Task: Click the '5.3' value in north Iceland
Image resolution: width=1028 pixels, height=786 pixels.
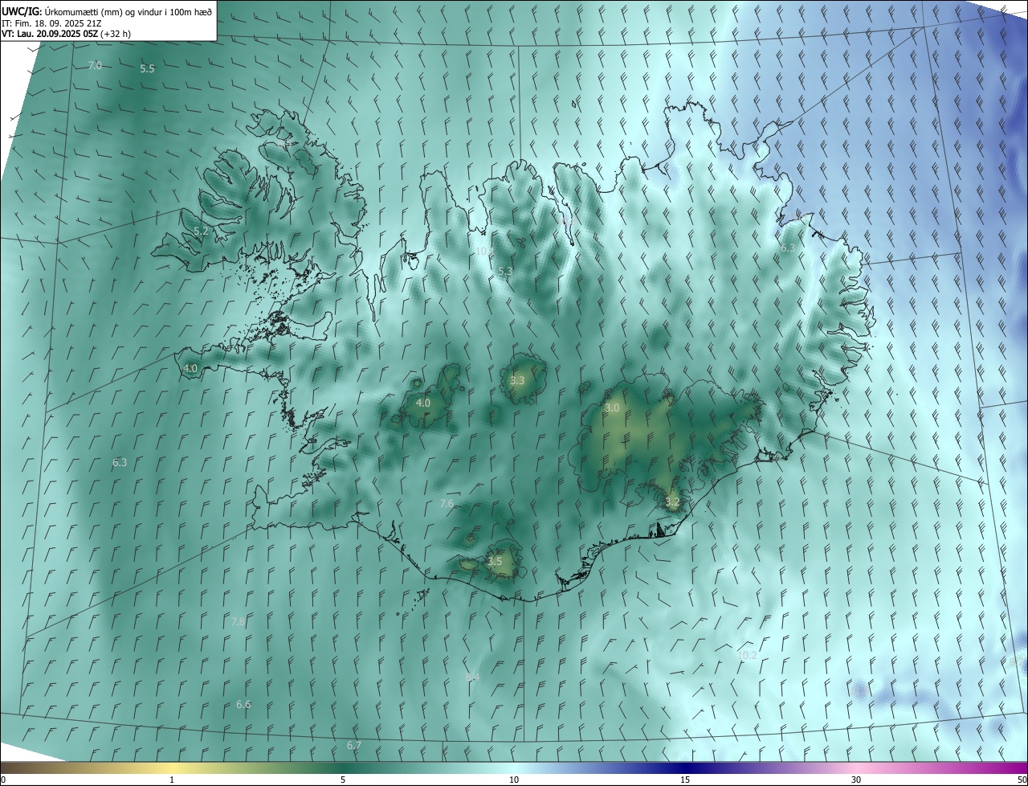Action: (x=505, y=272)
